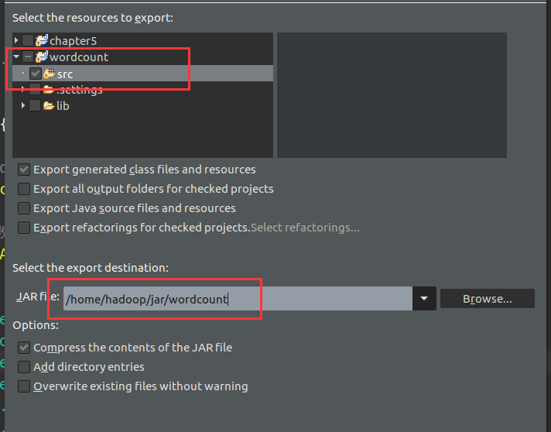This screenshot has width=551, height=432.
Task: Enable Export all output folders for checked projects
Action: coord(24,189)
